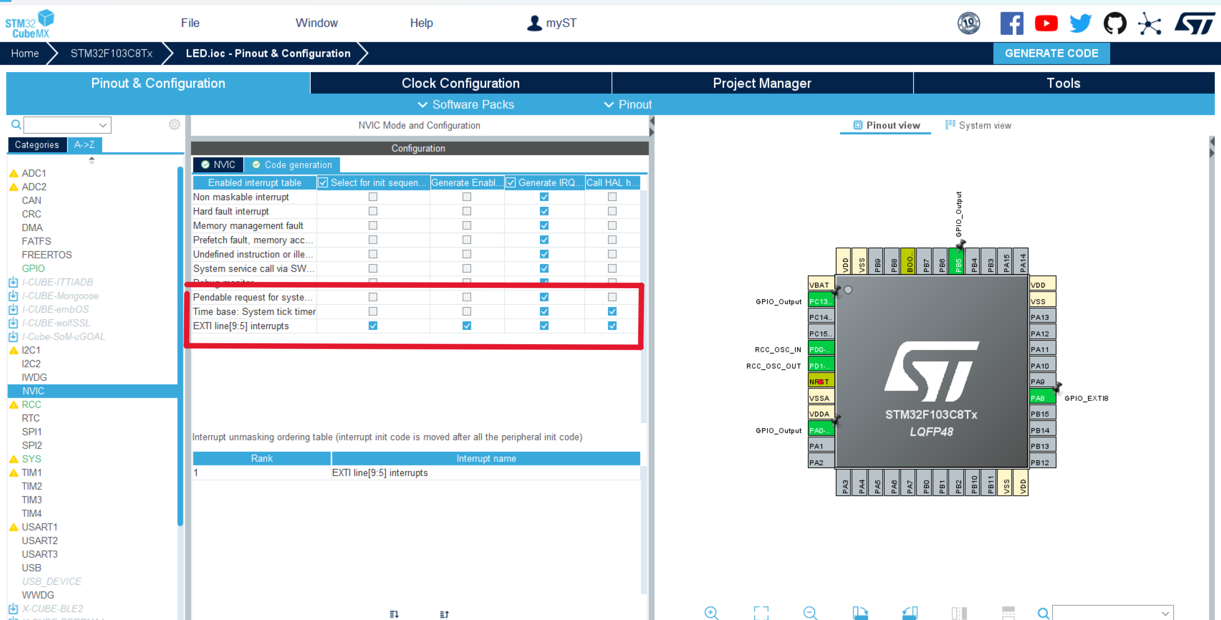Rotate the chip clockwise

tap(860, 612)
